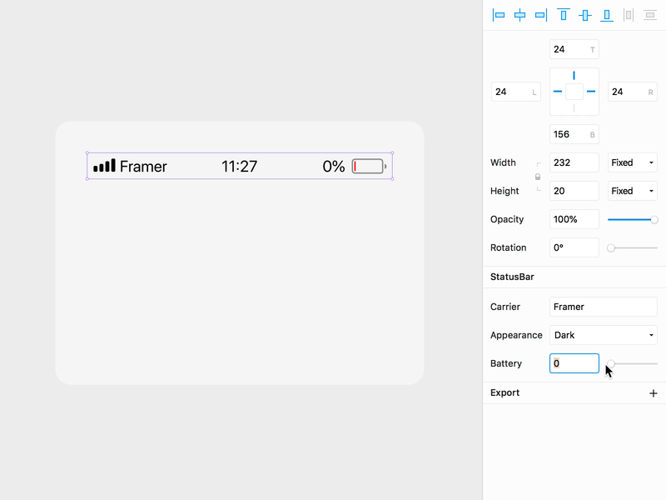Align layer to bottom edge
This screenshot has height=500, width=666.
[x=607, y=15]
